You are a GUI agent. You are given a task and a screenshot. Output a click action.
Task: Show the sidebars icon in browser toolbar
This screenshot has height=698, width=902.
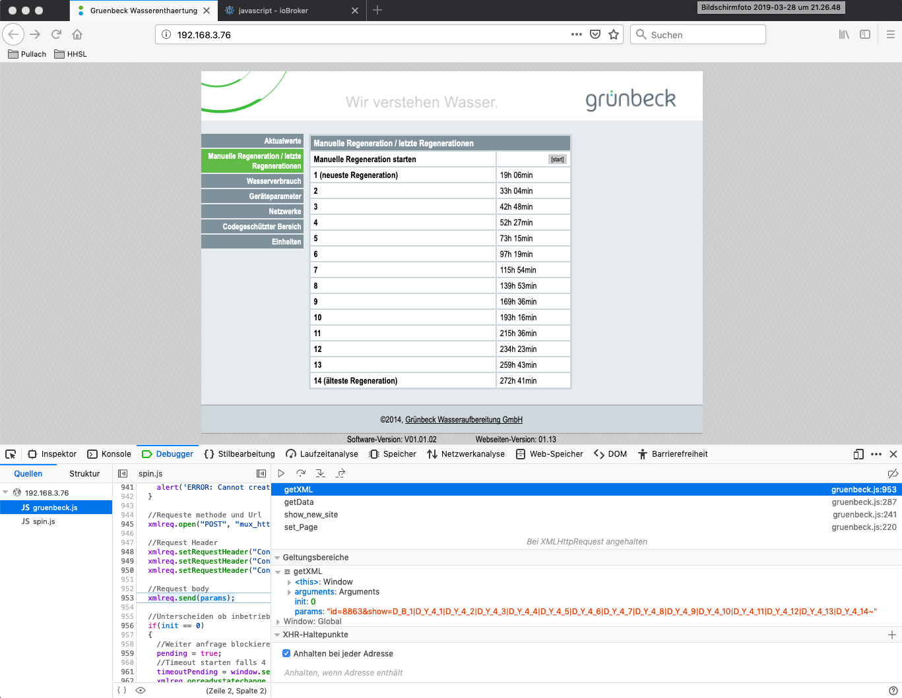click(865, 34)
